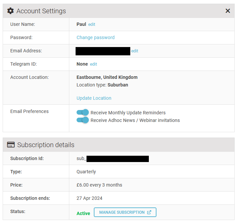
Task: Close the Account Settings panel
Action: 228,11
